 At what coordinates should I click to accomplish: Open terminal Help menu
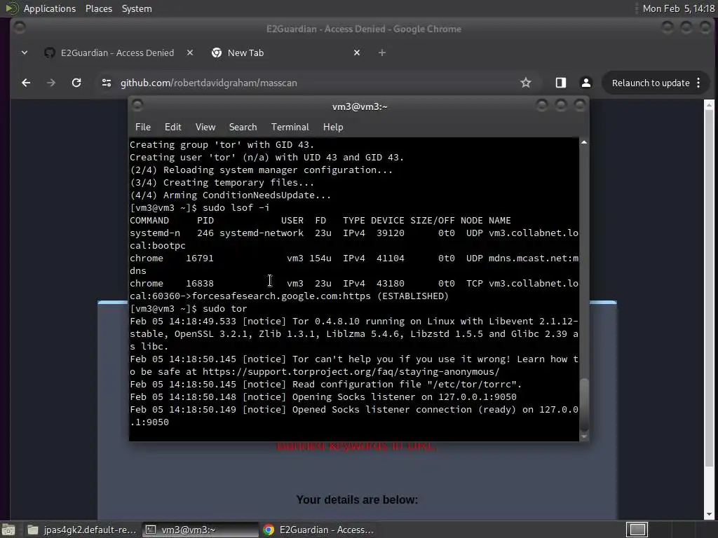pyautogui.click(x=333, y=127)
